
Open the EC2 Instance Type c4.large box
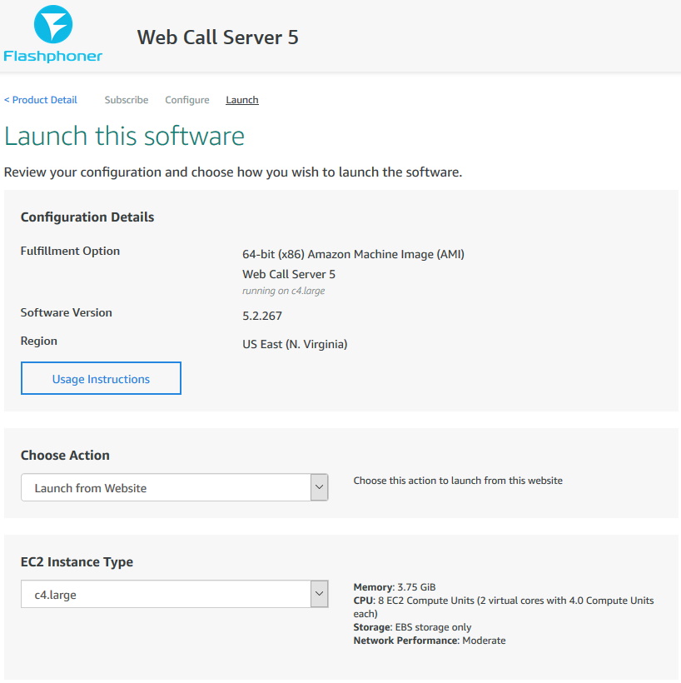point(166,595)
